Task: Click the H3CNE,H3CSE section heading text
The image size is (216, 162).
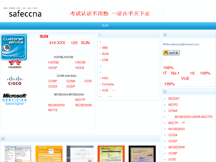Action: tap(64, 57)
